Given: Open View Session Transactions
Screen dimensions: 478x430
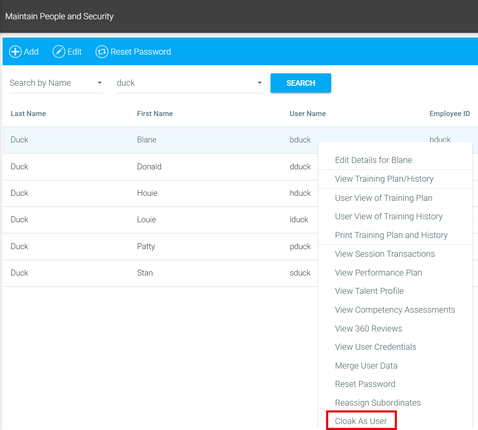Looking at the screenshot, I should tap(385, 254).
